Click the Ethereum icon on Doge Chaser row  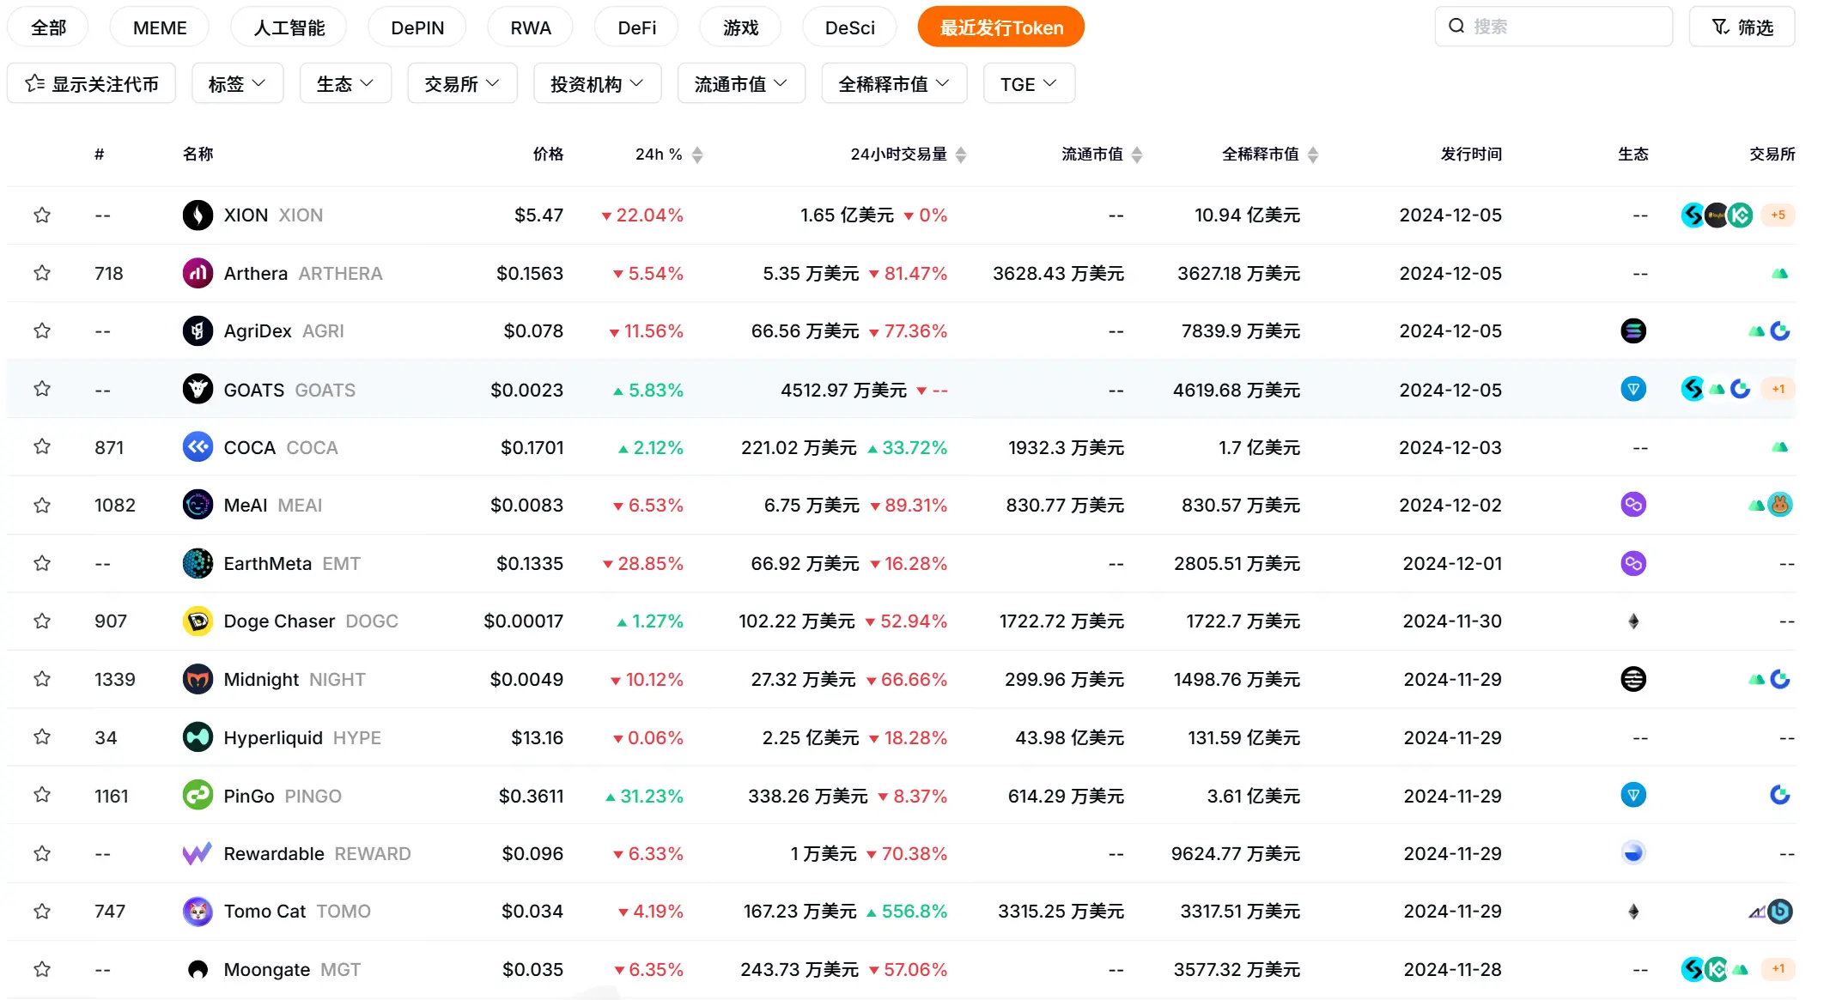(1632, 621)
